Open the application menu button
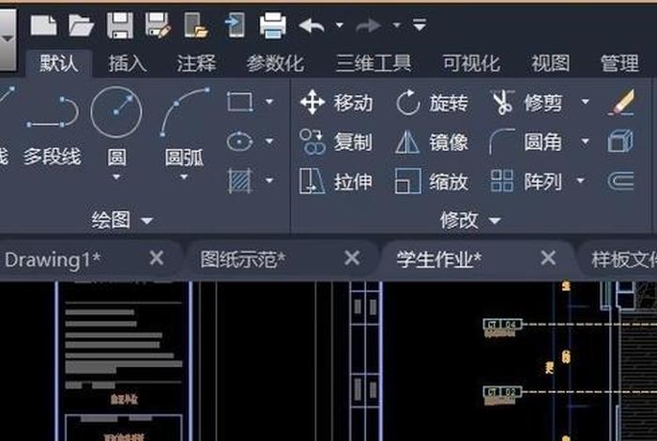The width and height of the screenshot is (657, 441). tap(8, 39)
